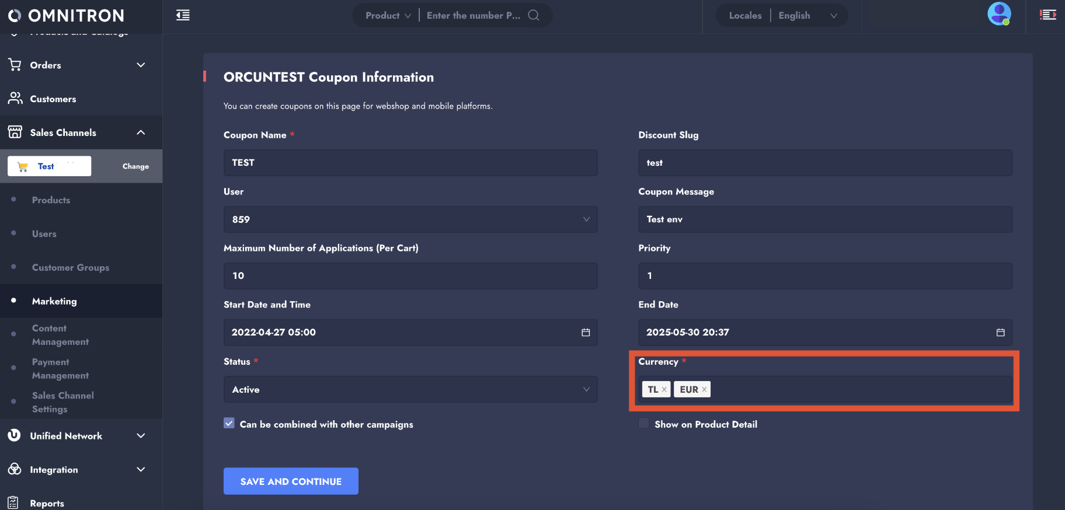Open the User dropdown showing 859

click(410, 219)
